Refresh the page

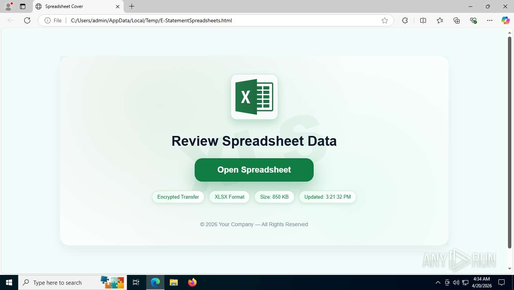click(27, 20)
